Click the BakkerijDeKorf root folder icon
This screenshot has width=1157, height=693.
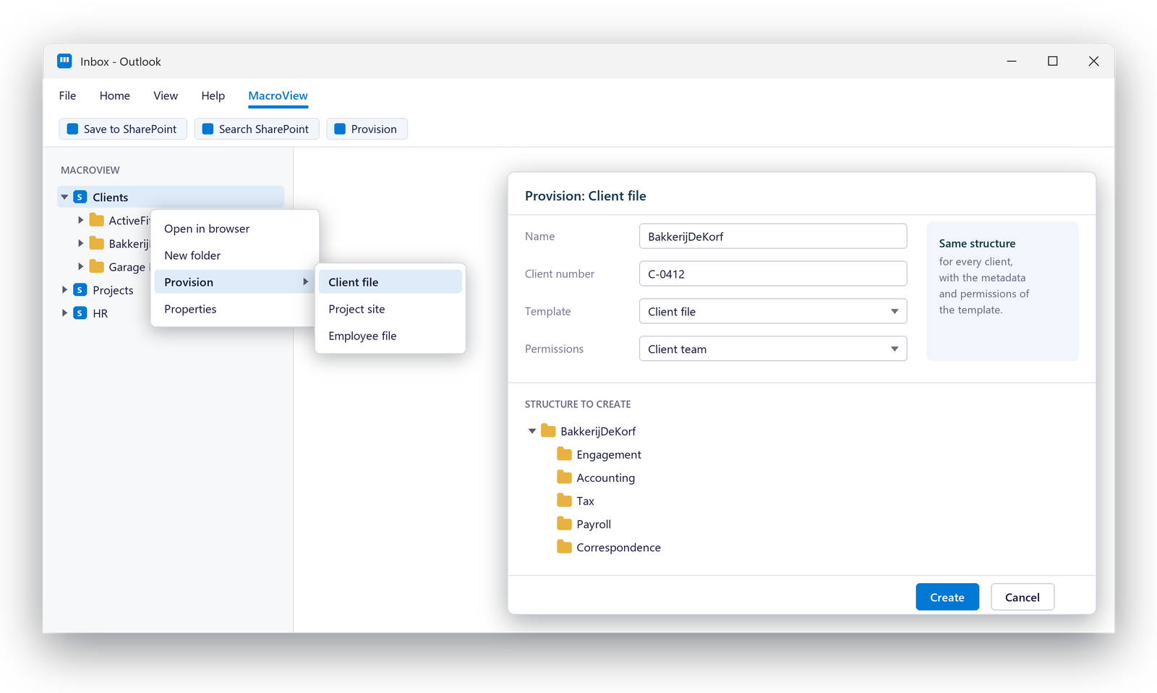[x=548, y=430]
